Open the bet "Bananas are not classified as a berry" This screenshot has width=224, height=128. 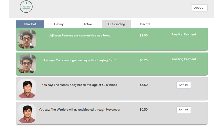coord(79,36)
